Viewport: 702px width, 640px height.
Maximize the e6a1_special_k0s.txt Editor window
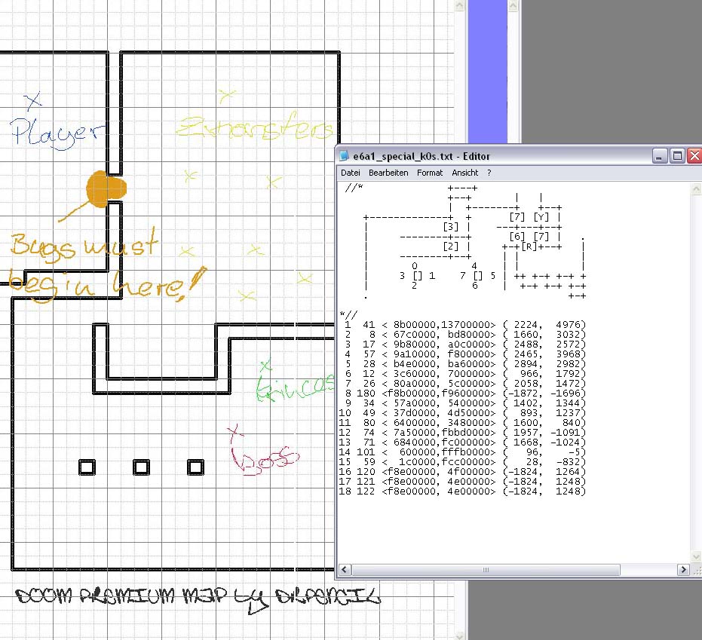tap(677, 156)
